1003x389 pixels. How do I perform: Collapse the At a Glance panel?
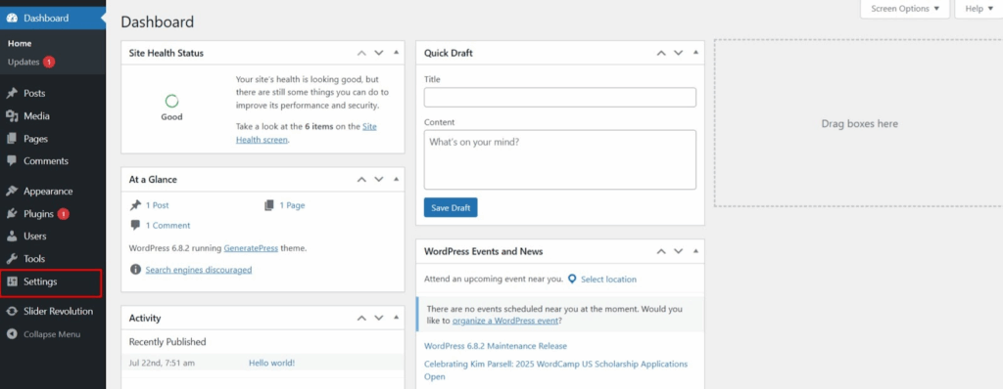tap(396, 180)
